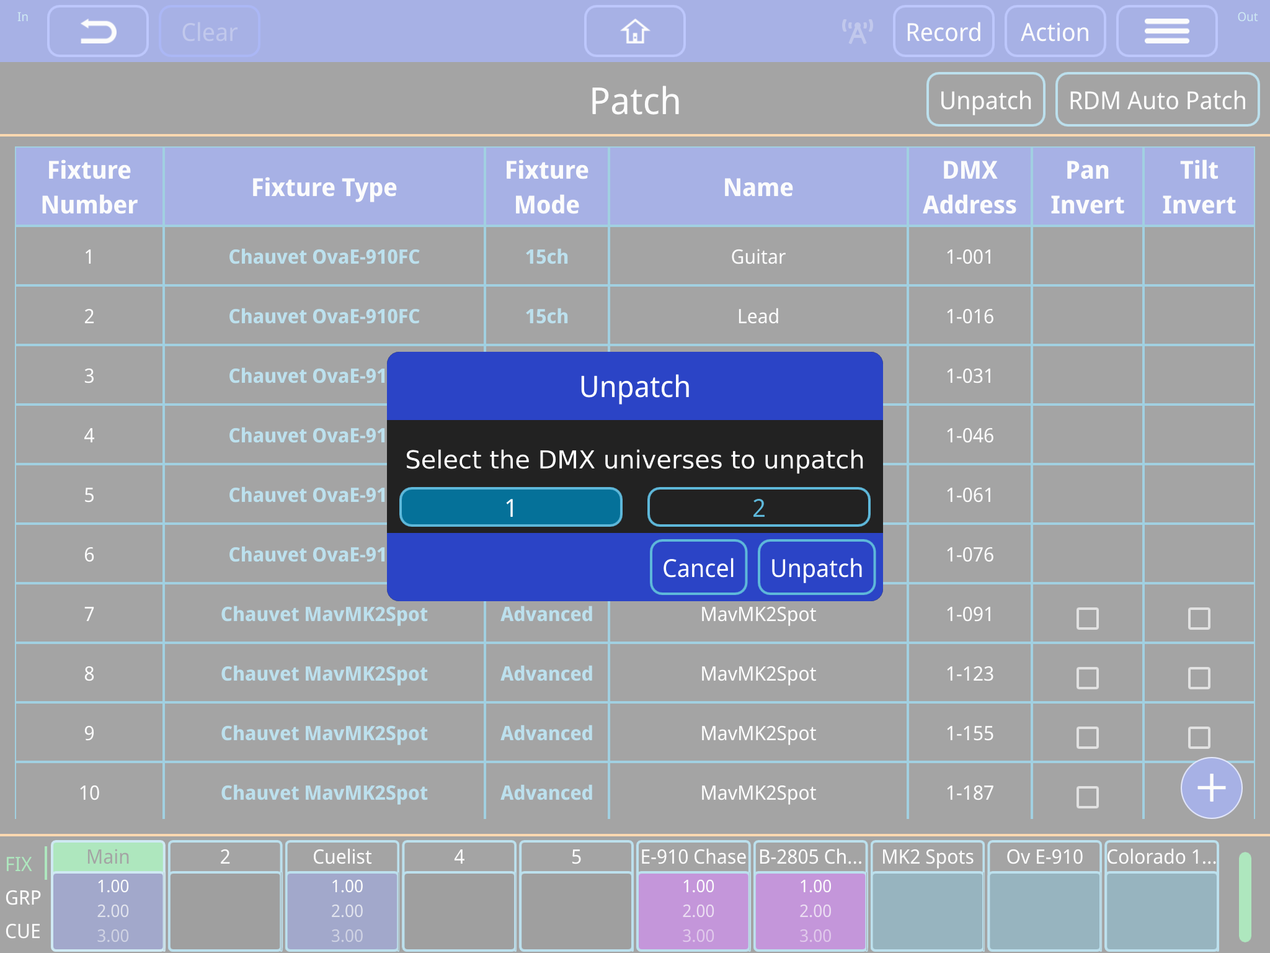This screenshot has height=953, width=1270.
Task: Open the Action panel
Action: click(x=1055, y=31)
